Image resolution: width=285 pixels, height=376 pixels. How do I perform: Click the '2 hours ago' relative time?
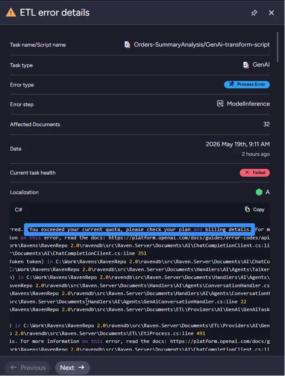tap(255, 154)
